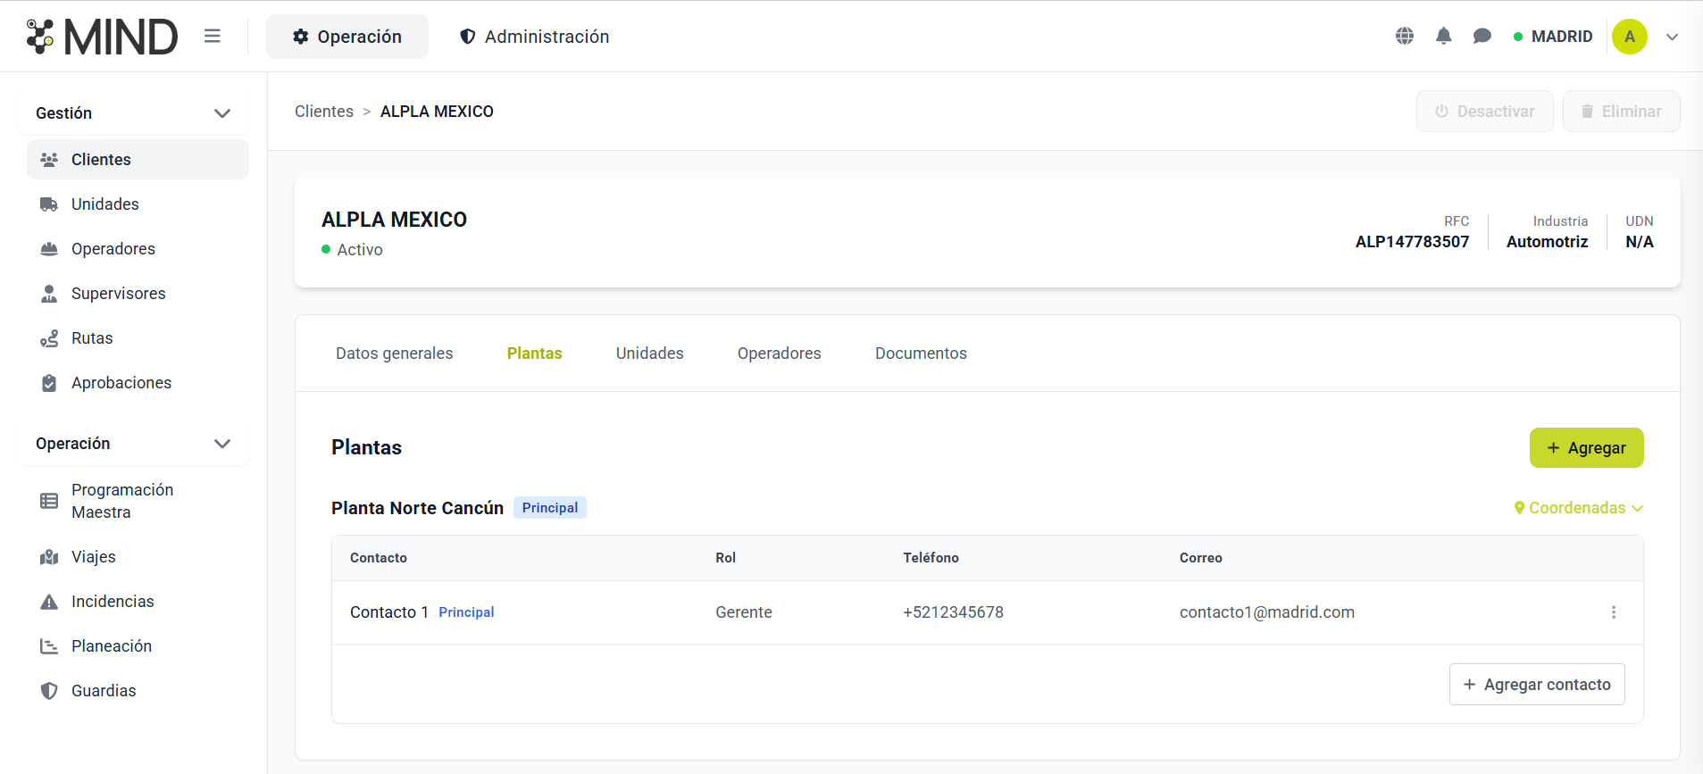Click the Operadores hard-hat icon
The height and width of the screenshot is (774, 1703).
pos(49,249)
